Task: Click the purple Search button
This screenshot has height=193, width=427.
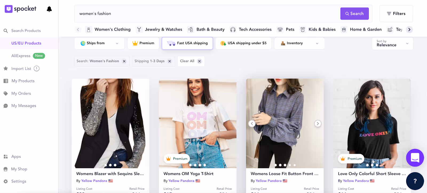Action: pyautogui.click(x=354, y=14)
